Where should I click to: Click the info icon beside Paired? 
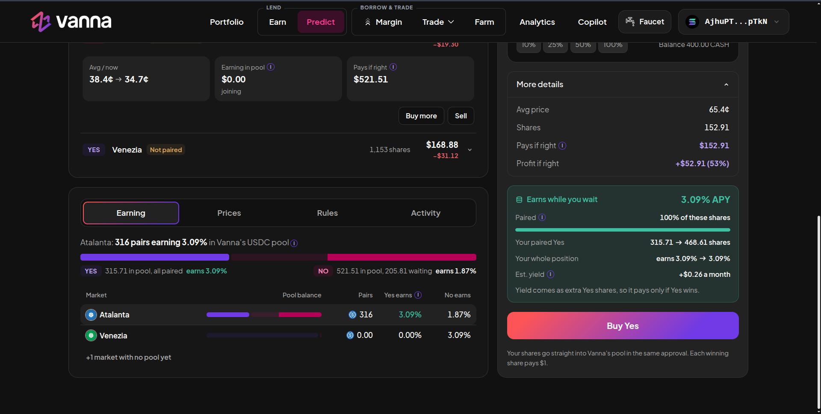542,217
